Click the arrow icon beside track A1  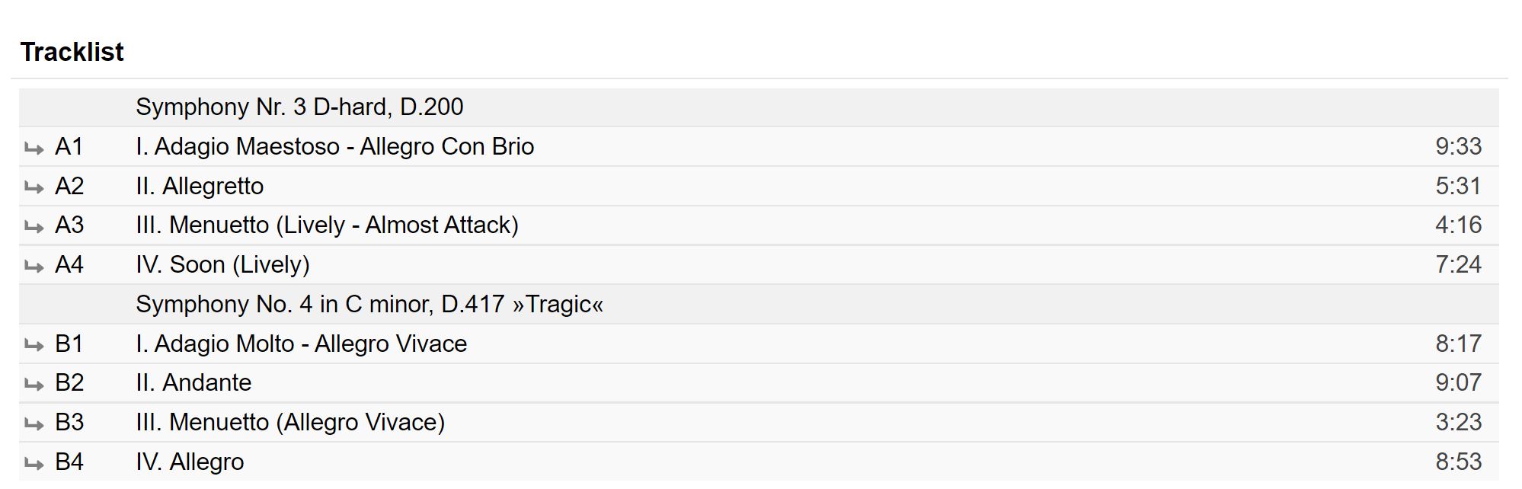(x=34, y=148)
